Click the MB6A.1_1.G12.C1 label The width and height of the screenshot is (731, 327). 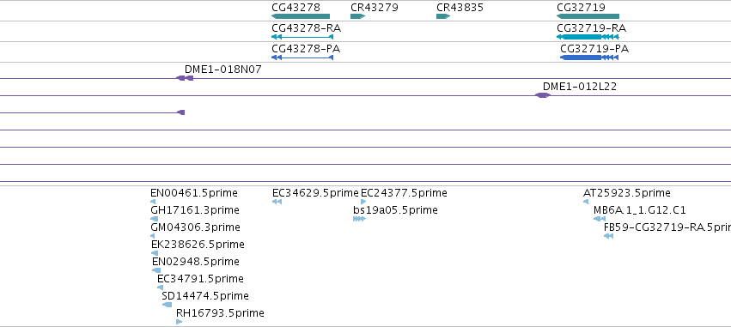click(x=640, y=210)
